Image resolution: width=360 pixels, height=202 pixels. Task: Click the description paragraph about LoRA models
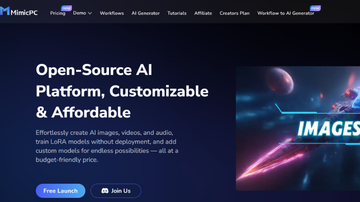pyautogui.click(x=107, y=146)
